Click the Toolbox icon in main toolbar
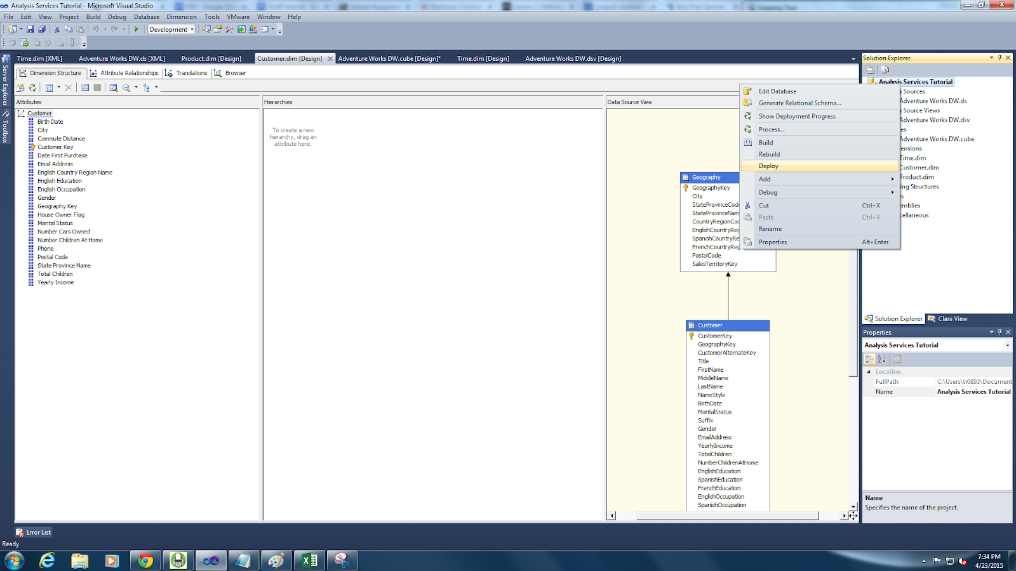This screenshot has width=1016, height=571. pyautogui.click(x=229, y=29)
